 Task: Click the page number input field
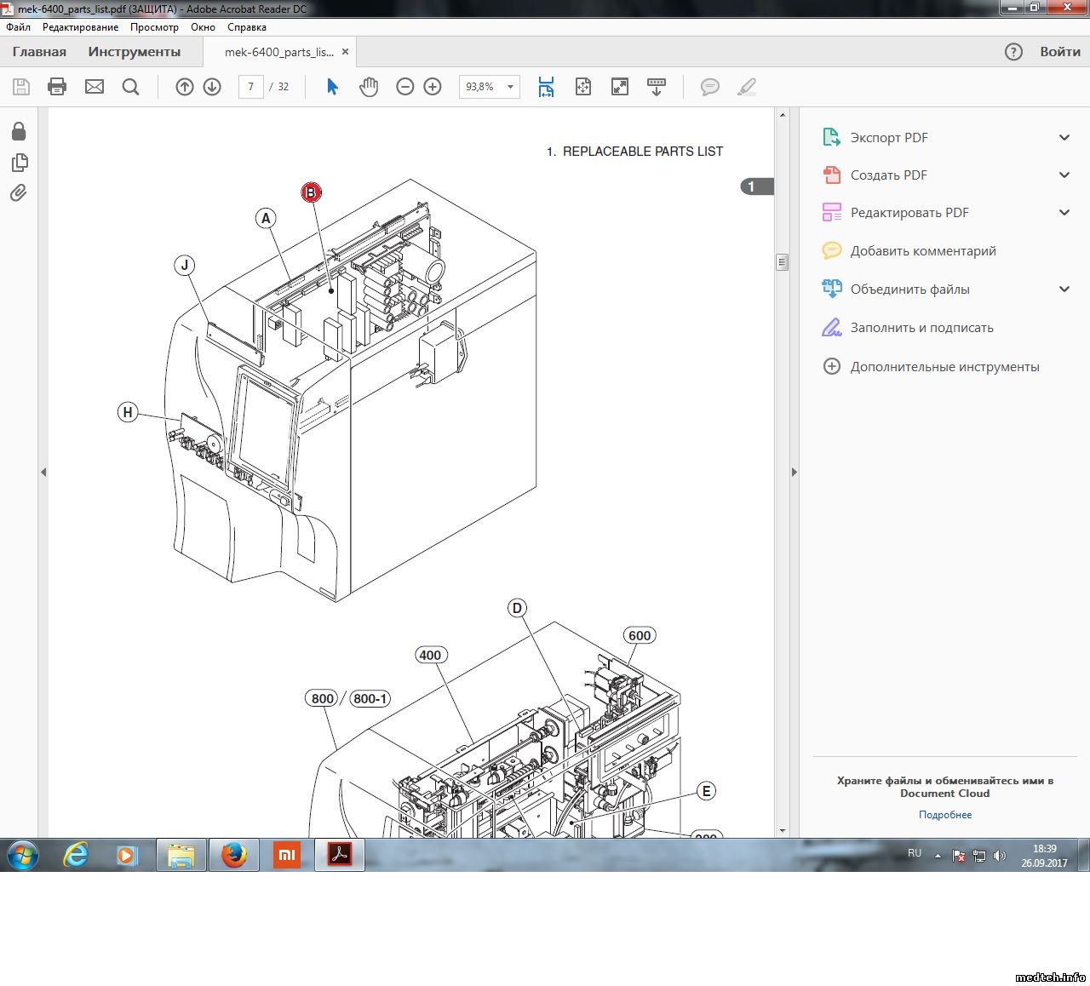pos(250,87)
